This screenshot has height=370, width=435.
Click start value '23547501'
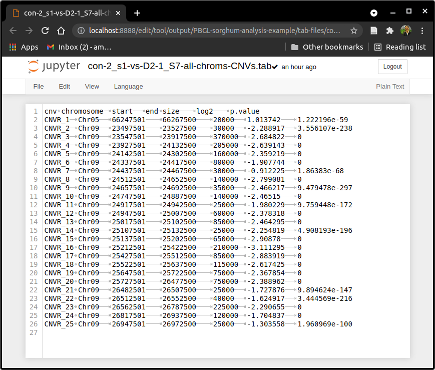pyautogui.click(x=129, y=137)
